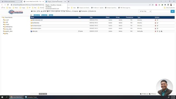The image size is (176, 99).
Task: Open the All Your Files dropdown
Action: coord(145,11)
